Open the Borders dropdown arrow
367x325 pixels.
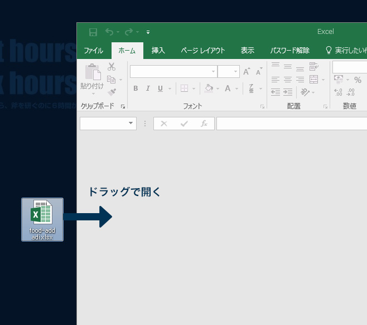point(194,88)
